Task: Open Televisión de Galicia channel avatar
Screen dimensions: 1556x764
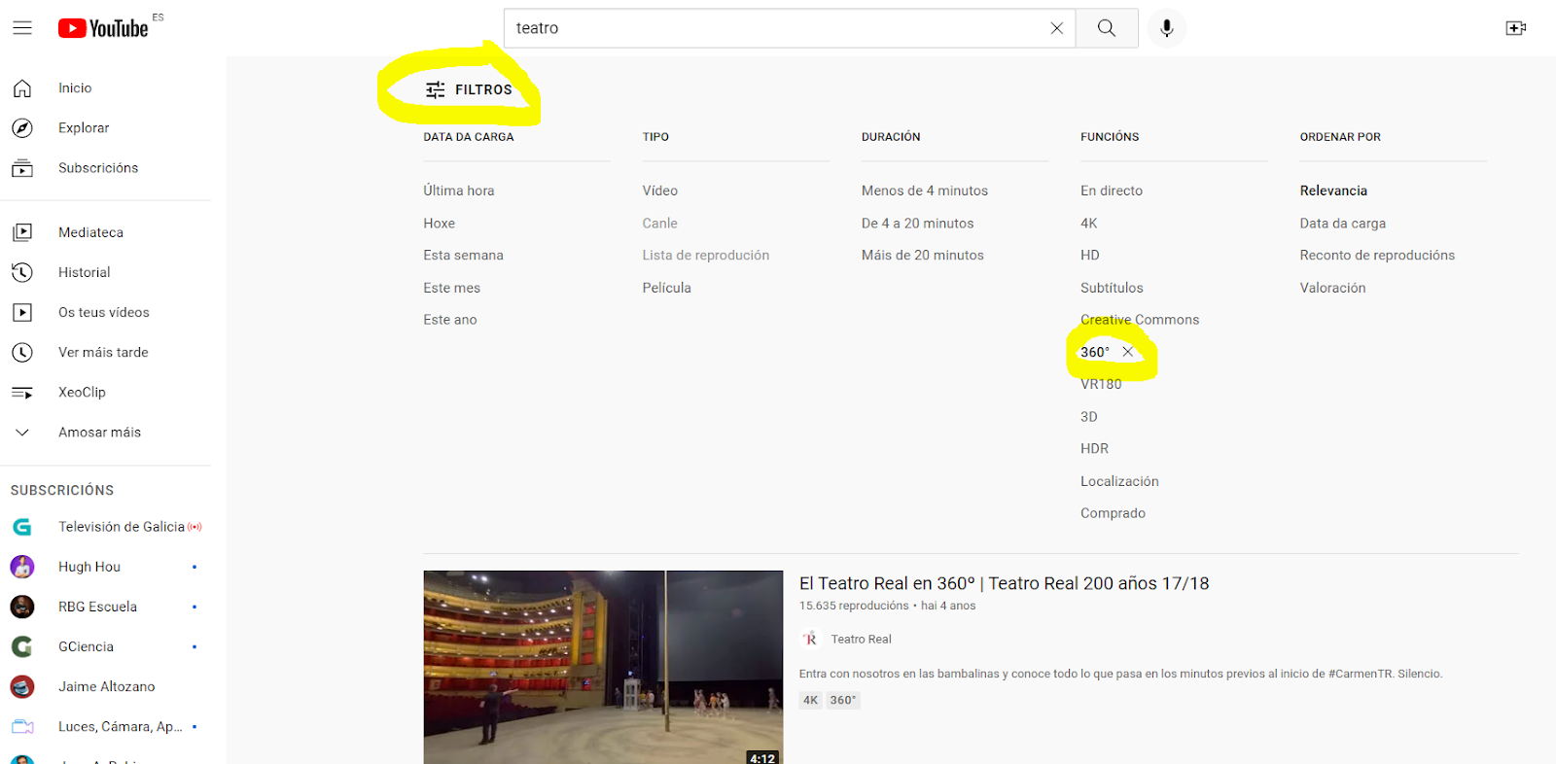Action: (22, 527)
